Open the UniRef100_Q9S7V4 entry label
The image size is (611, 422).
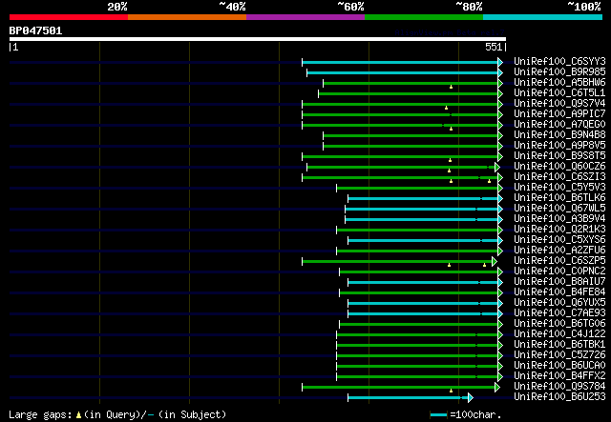(559, 104)
